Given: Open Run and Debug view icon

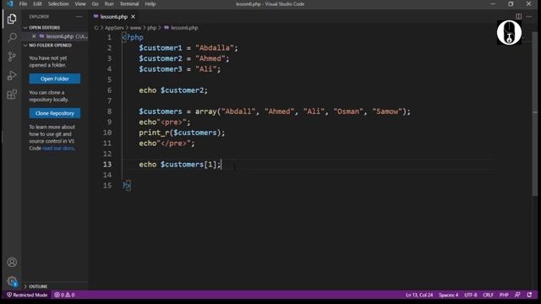Looking at the screenshot, I should 12,75.
